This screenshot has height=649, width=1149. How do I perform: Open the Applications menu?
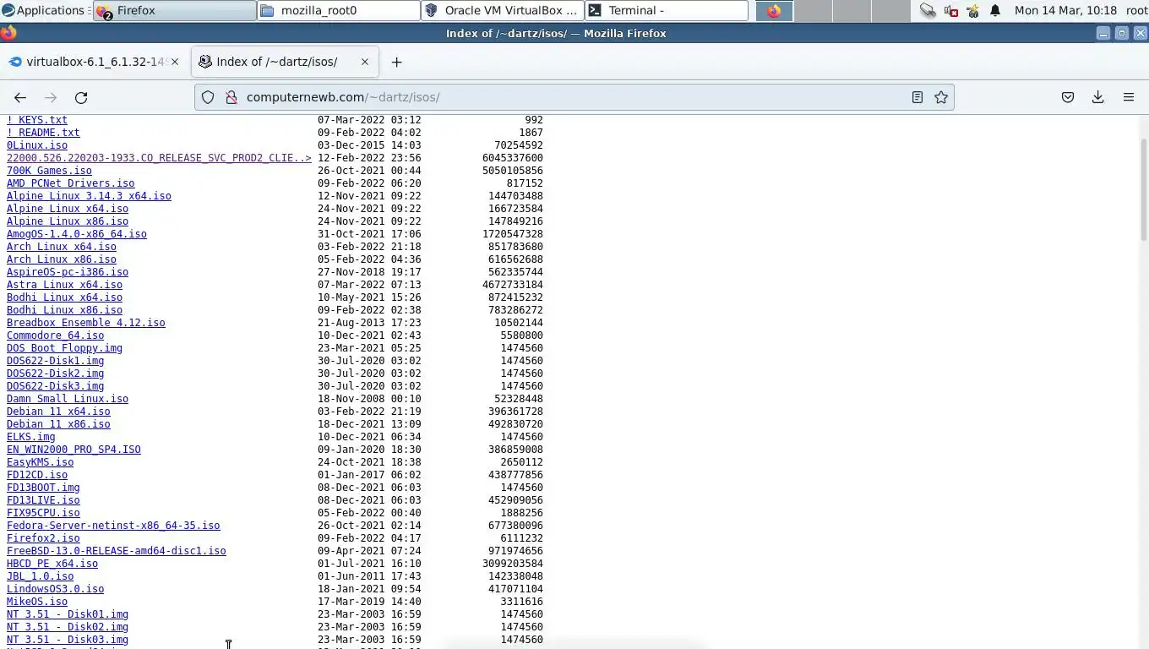coord(43,10)
